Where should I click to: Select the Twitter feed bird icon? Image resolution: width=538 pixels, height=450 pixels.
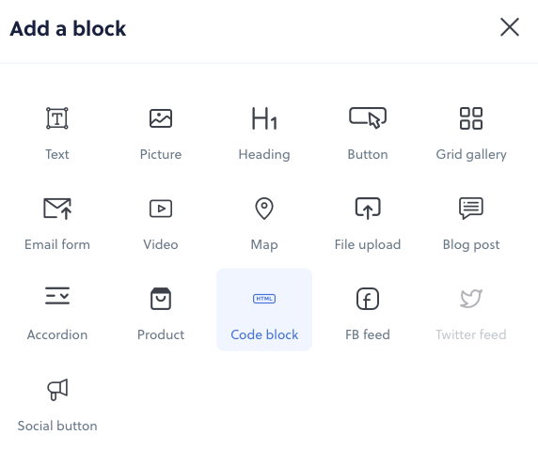tap(471, 299)
